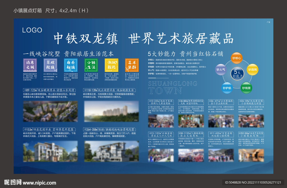Click the purple 诗意之城 square icon

pos(30,65)
